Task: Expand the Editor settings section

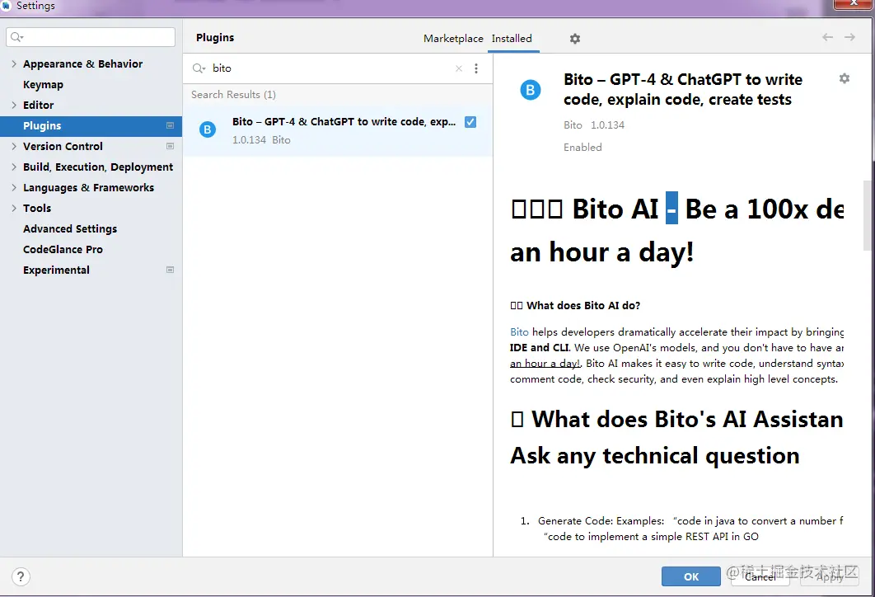Action: click(14, 105)
